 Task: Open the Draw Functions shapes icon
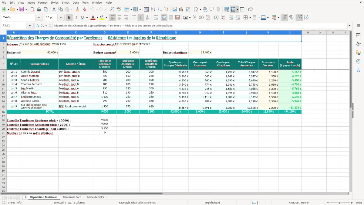(x=251, y=9)
